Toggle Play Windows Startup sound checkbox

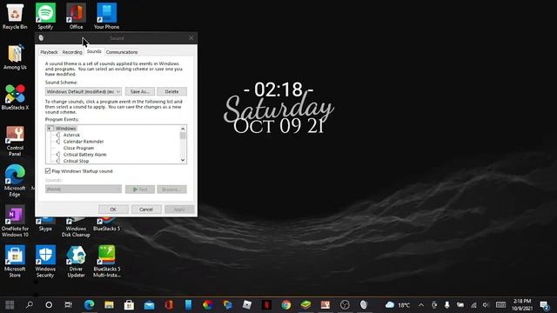(48, 171)
